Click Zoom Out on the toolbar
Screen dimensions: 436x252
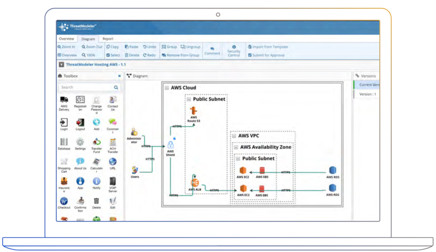(92, 47)
